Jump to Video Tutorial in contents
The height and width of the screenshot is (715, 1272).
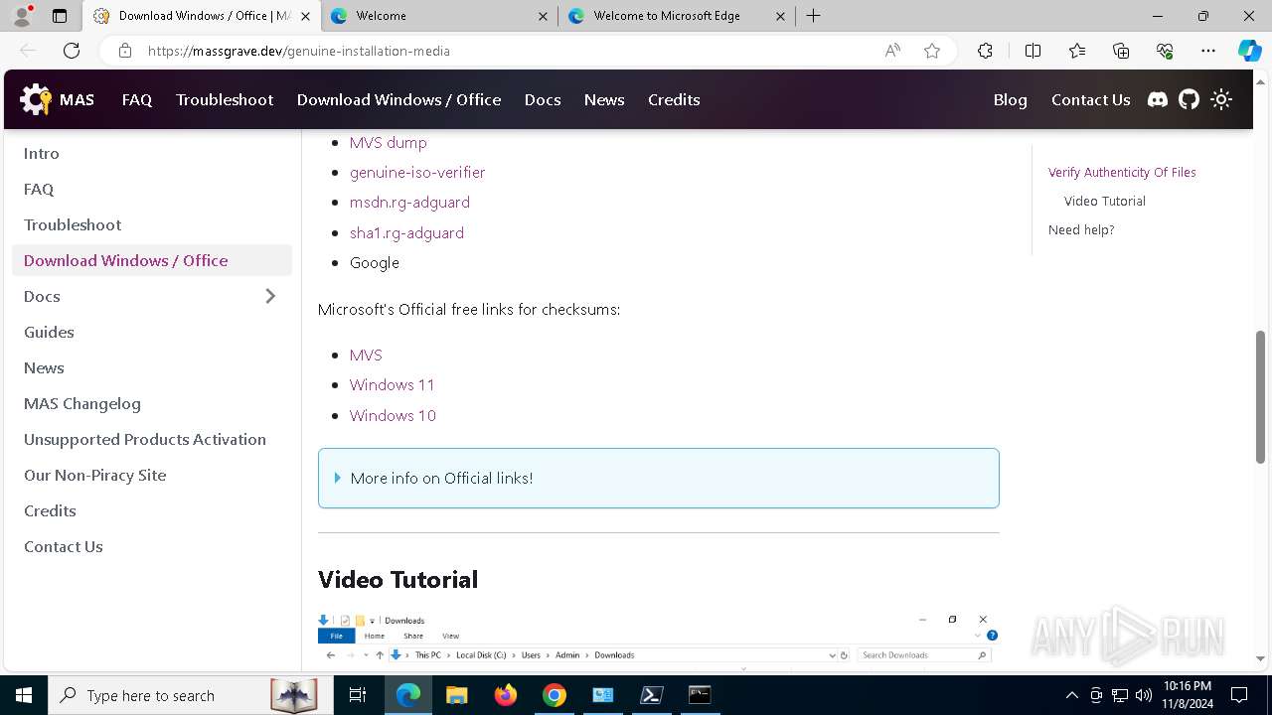[1105, 201]
